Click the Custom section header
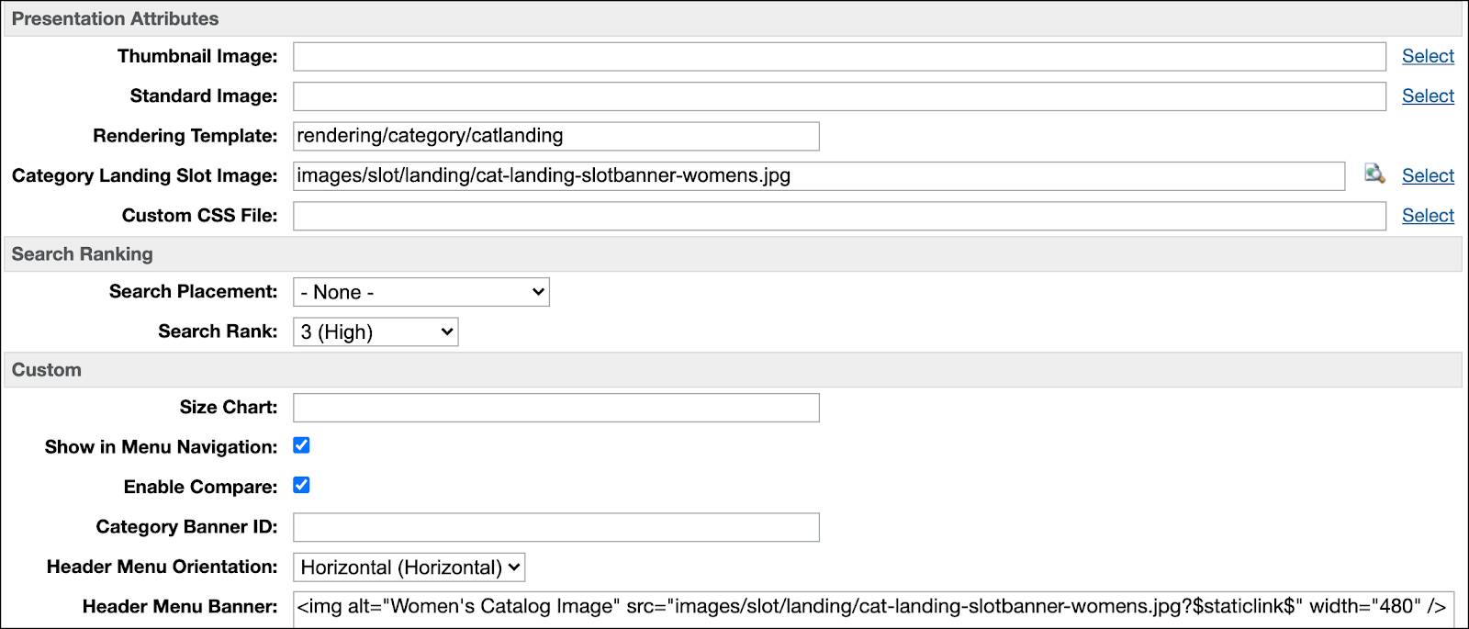The width and height of the screenshot is (1469, 629). [732, 369]
